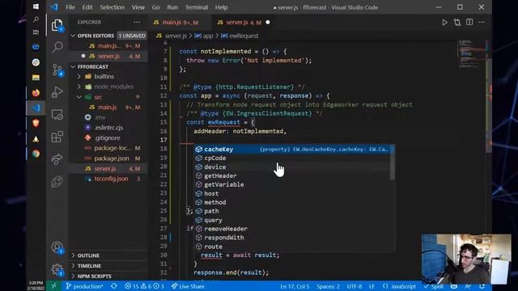Open the Explorer view in the activity bar

57,25
